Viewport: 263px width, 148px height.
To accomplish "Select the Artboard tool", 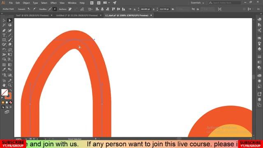I will point(4,81).
